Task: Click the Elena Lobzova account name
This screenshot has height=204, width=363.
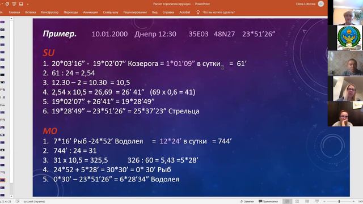Action: tap(305, 4)
